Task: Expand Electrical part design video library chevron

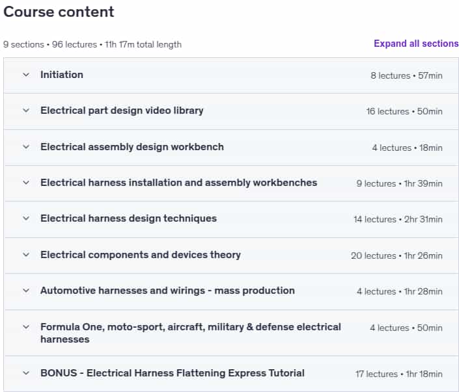Action: click(x=26, y=111)
